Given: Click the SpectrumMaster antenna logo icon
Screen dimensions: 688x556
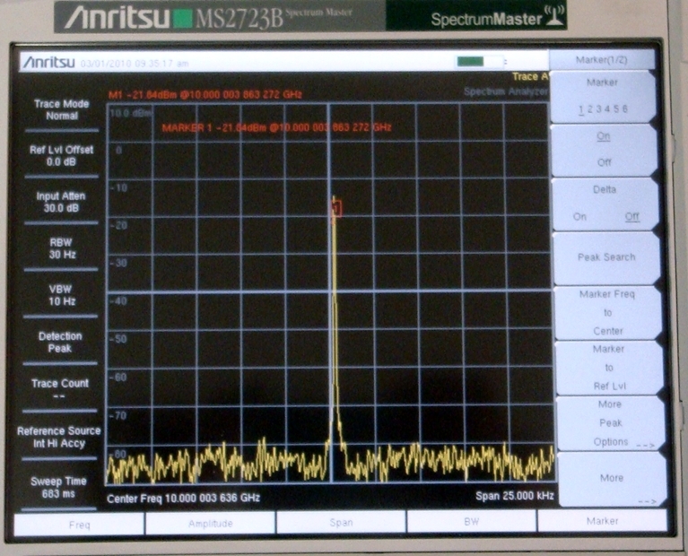Looking at the screenshot, I should coord(554,15).
